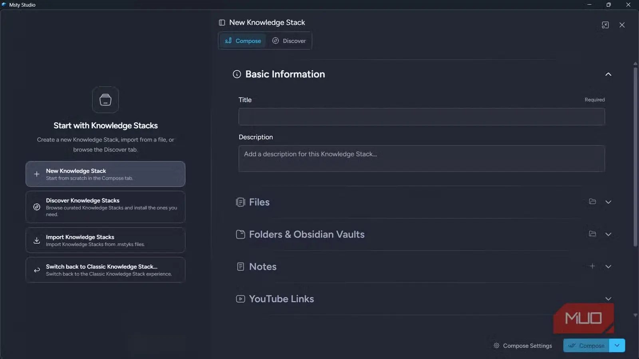Click the 'Basic Information' heading

[285, 74]
